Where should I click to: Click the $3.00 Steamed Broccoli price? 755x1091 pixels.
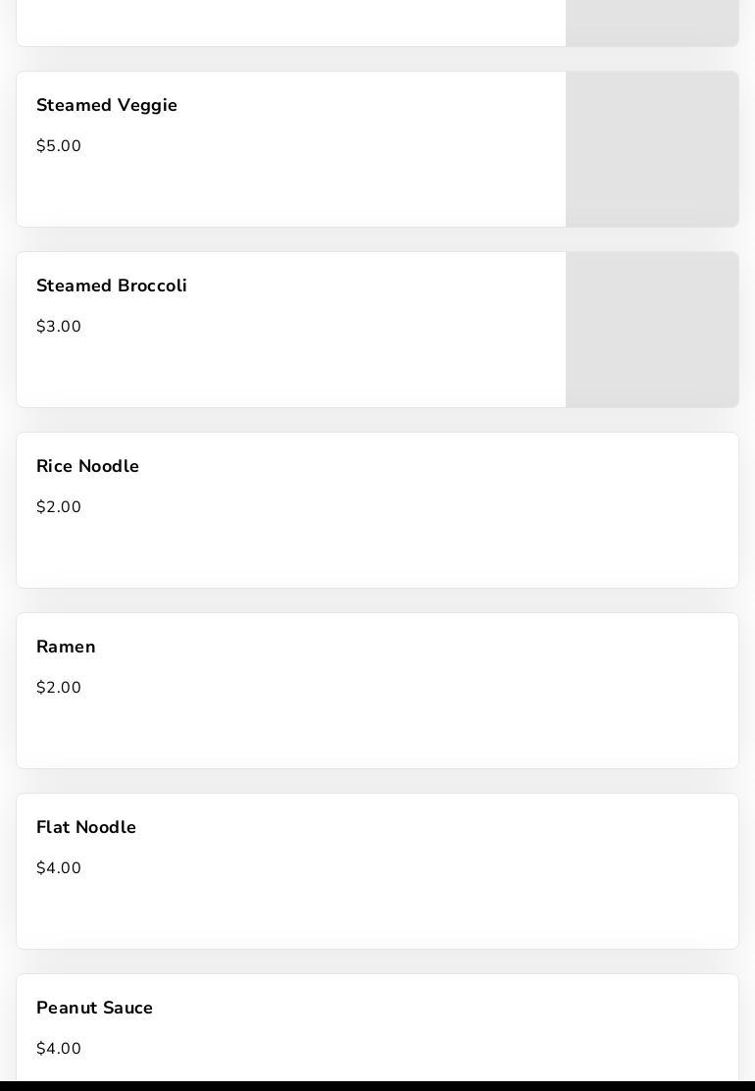[x=59, y=327]
